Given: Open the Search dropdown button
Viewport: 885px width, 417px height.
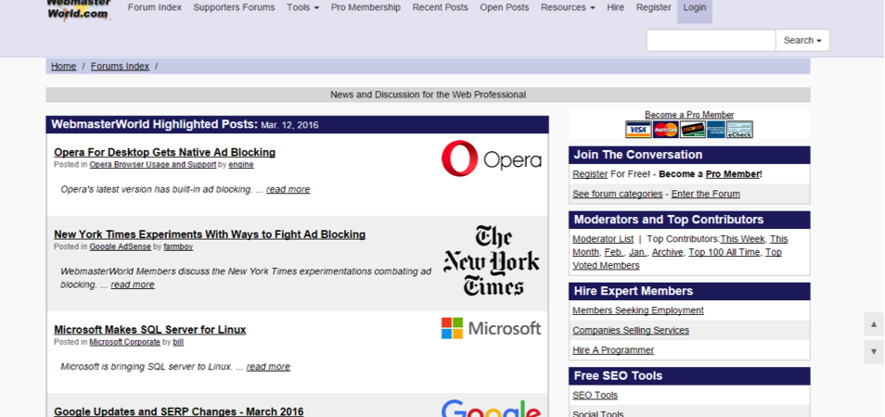Looking at the screenshot, I should [x=802, y=41].
